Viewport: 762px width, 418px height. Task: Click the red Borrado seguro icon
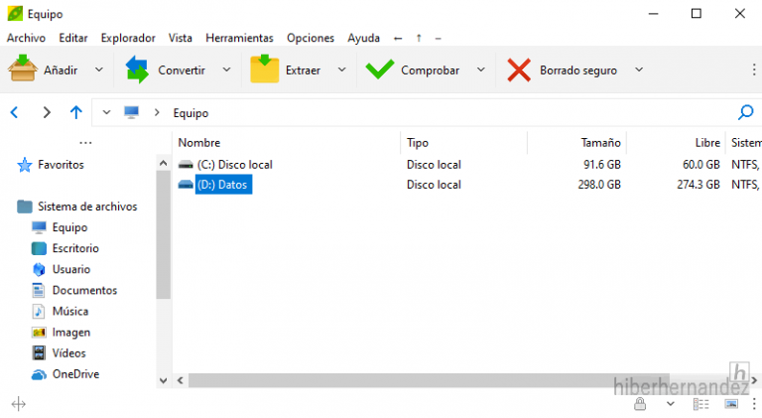pos(519,70)
